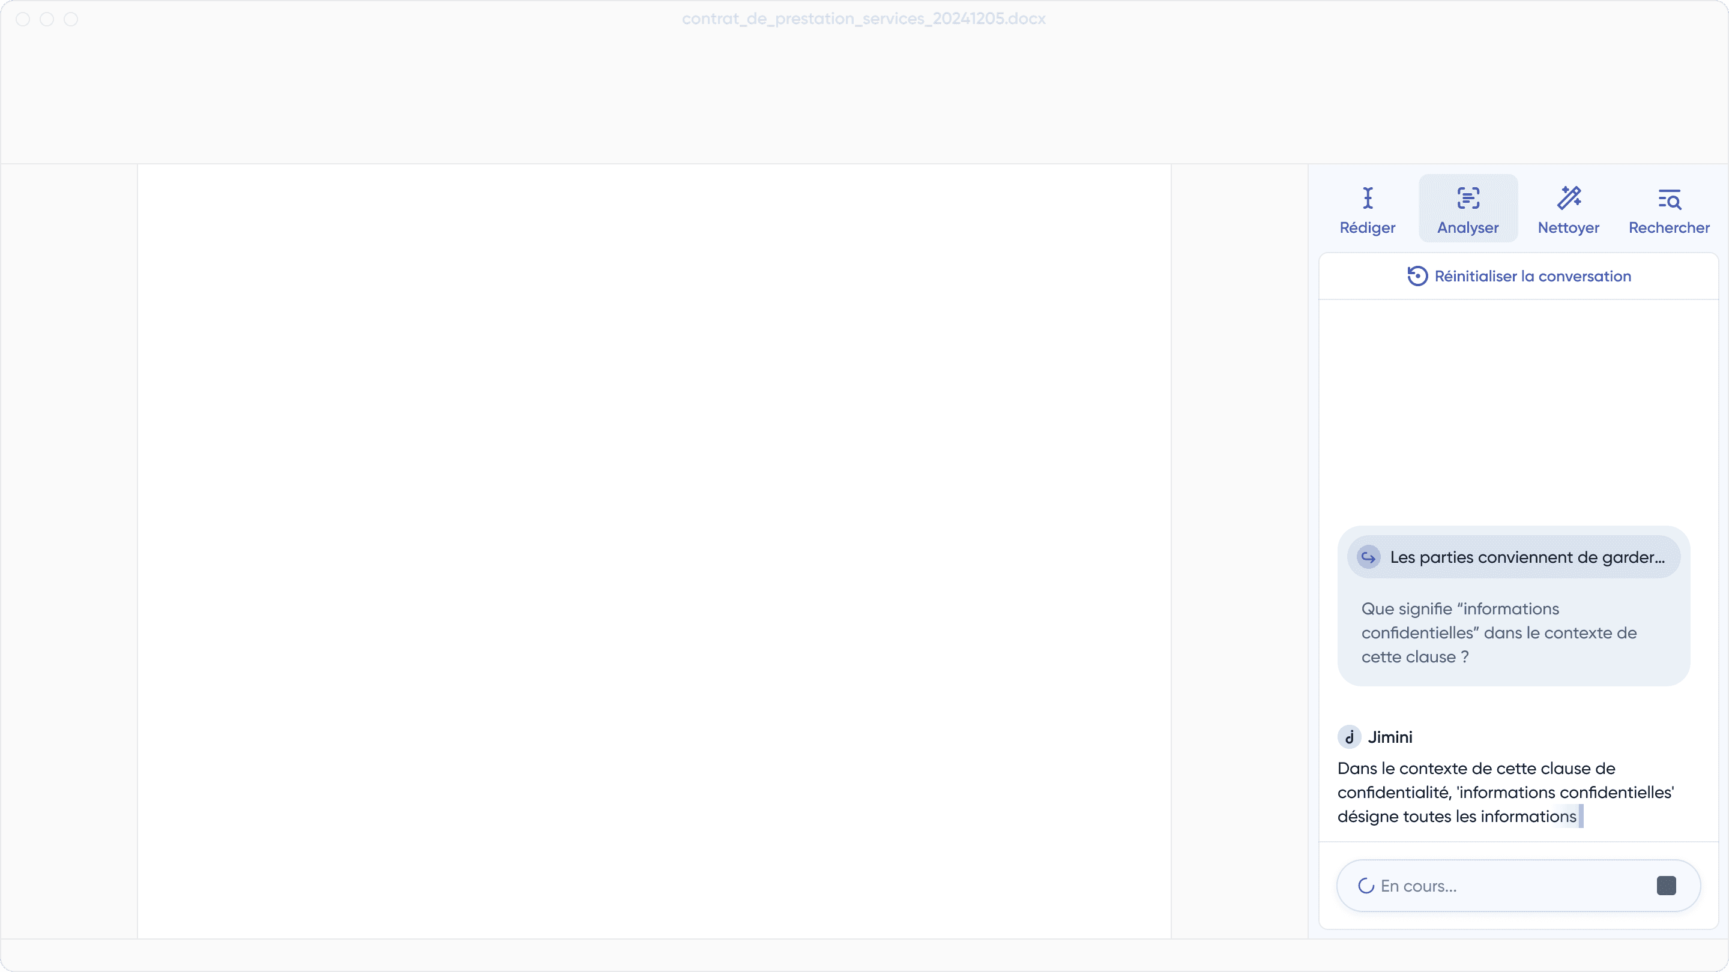
Task: Click the user question about informations confidentielles
Action: click(1498, 632)
